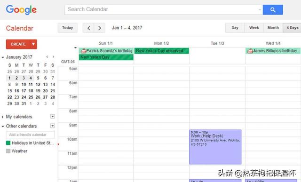Click Add a friend's calendar field
Viewport: 301px width, 182px height.
coord(30,135)
